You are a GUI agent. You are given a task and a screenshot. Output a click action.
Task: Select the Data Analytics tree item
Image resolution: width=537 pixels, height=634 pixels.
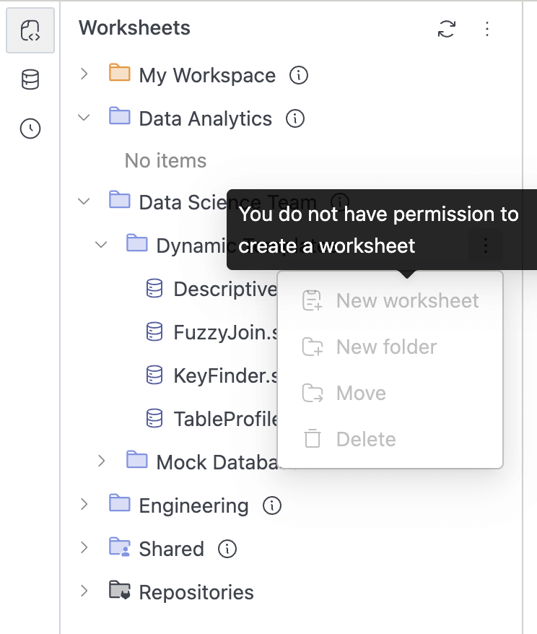205,119
